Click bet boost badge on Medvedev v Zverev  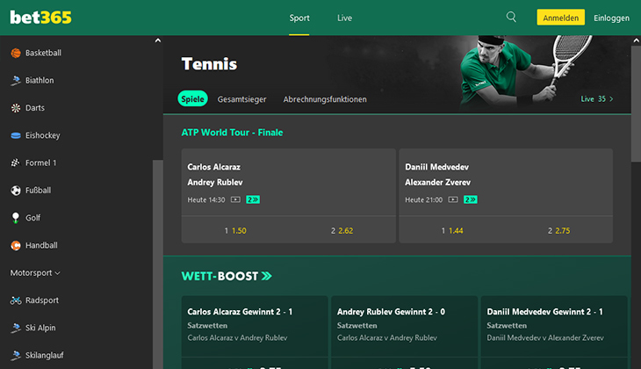point(471,199)
